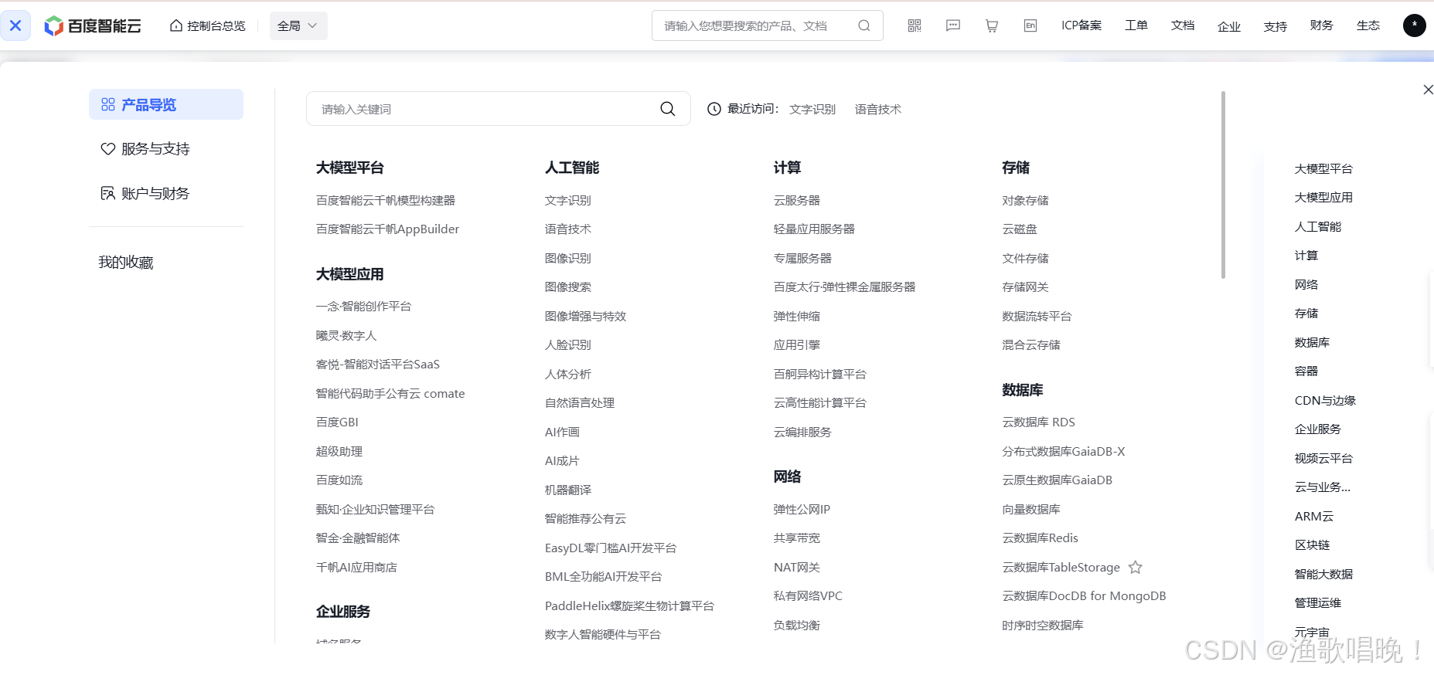Open the QR code icon in header
Image resolution: width=1434 pixels, height=675 pixels.
tap(915, 25)
